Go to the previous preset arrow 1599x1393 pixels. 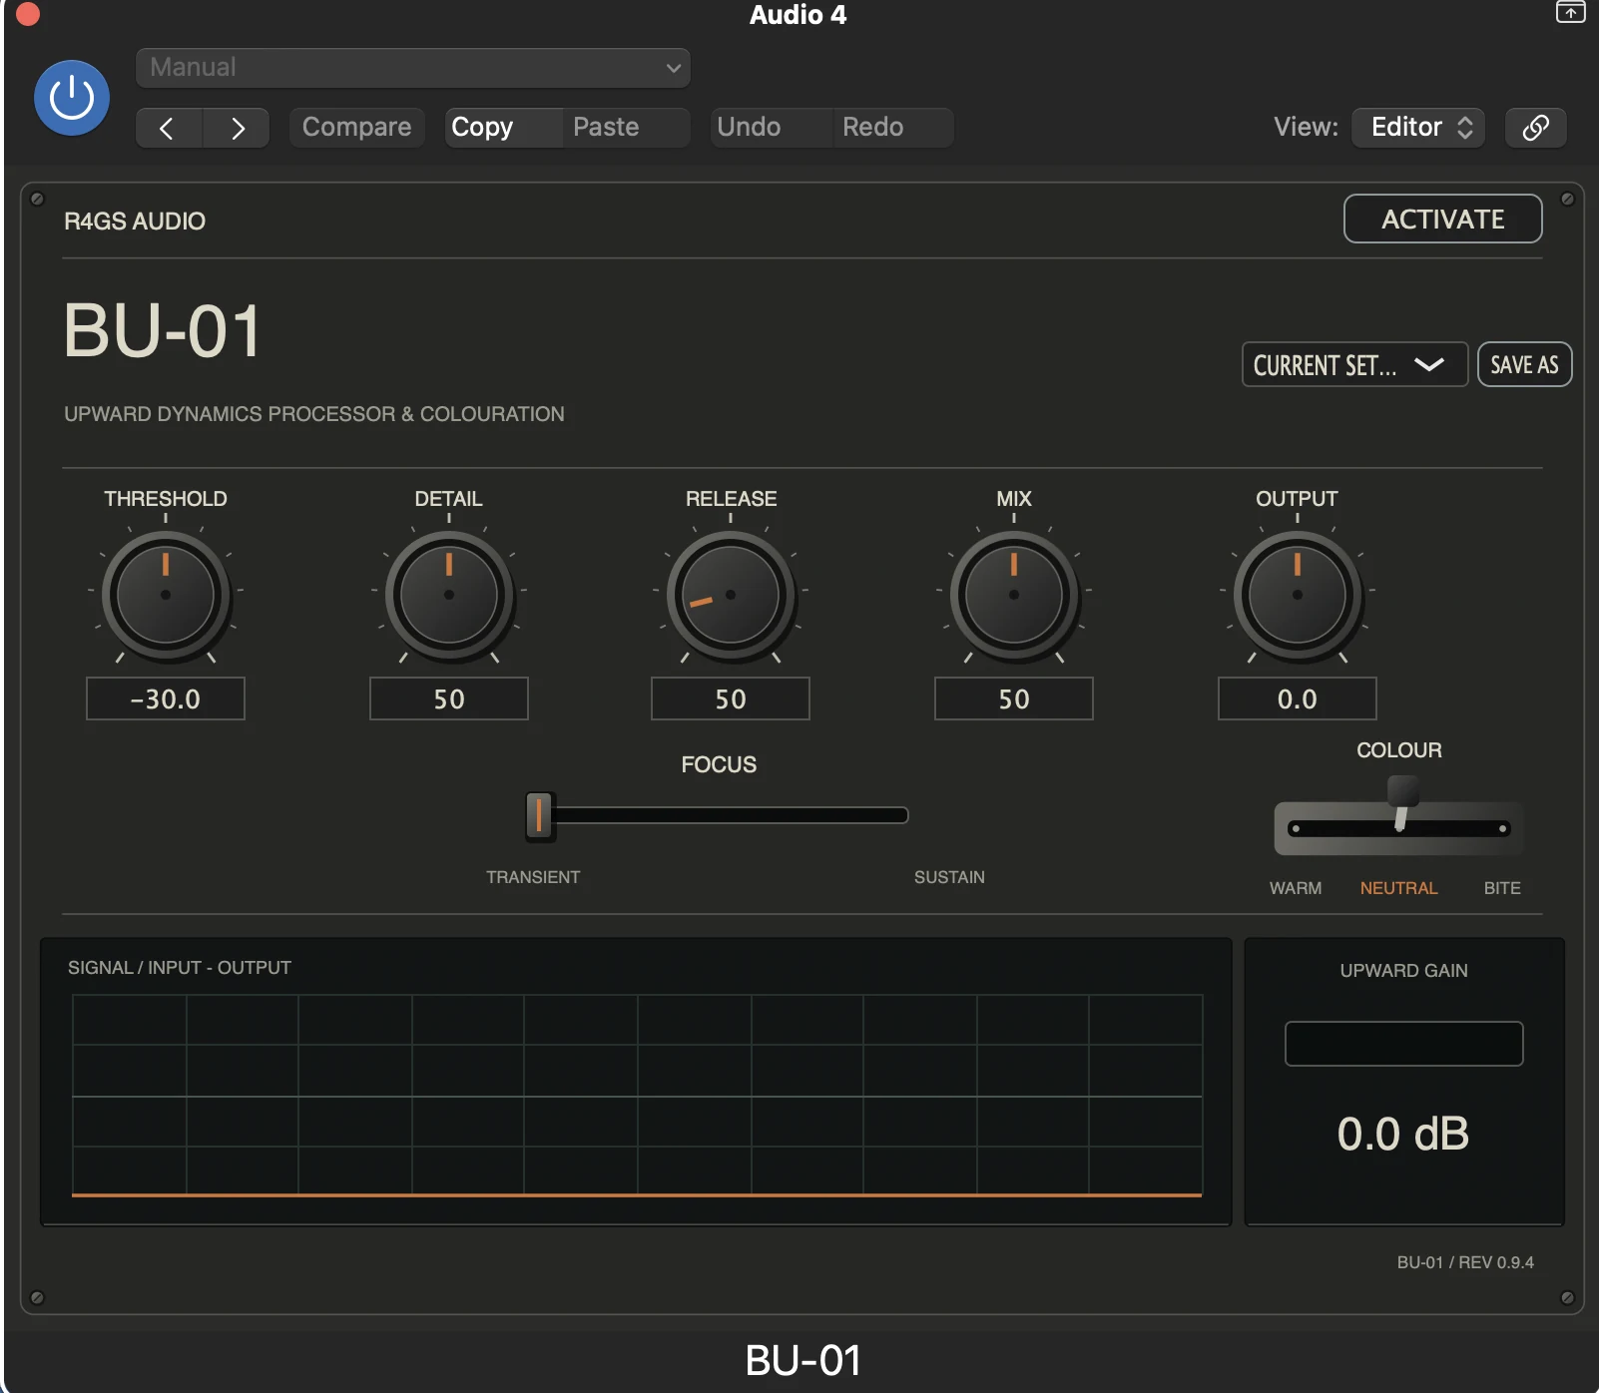click(169, 128)
